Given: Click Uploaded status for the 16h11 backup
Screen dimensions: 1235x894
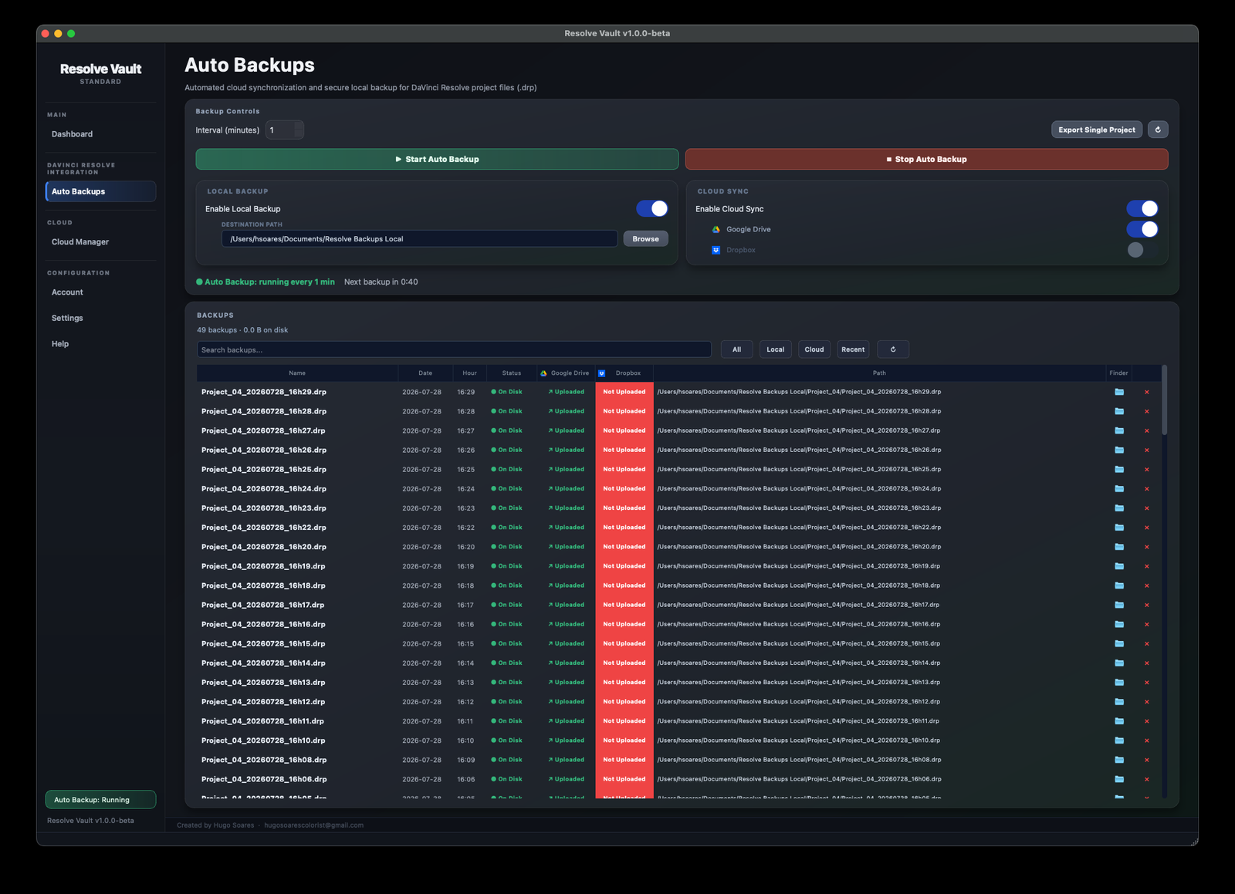Looking at the screenshot, I should pyautogui.click(x=566, y=721).
